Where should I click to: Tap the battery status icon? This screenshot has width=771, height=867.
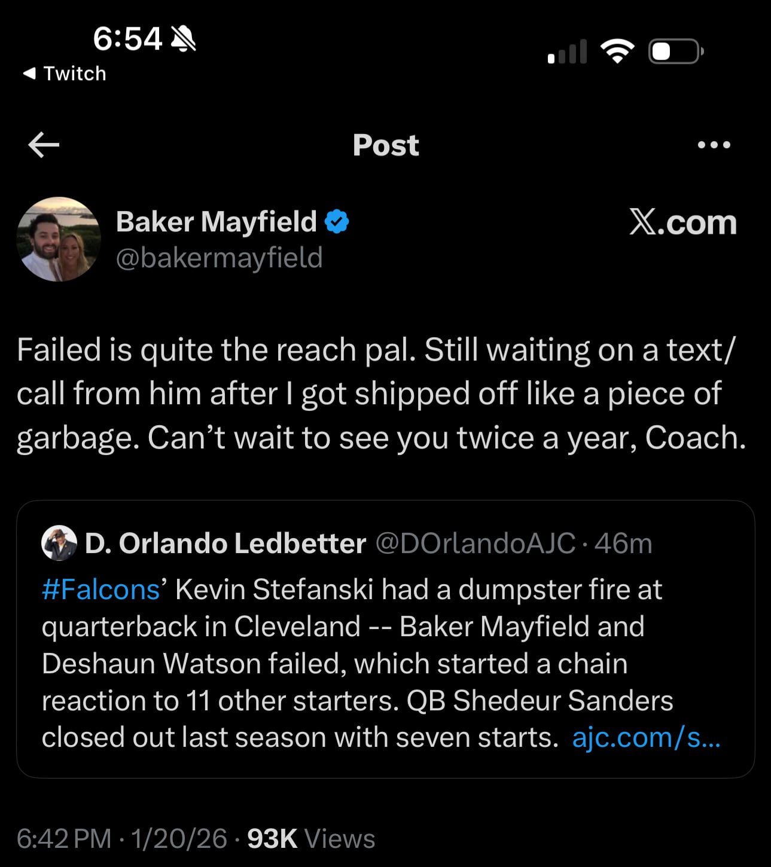[675, 51]
